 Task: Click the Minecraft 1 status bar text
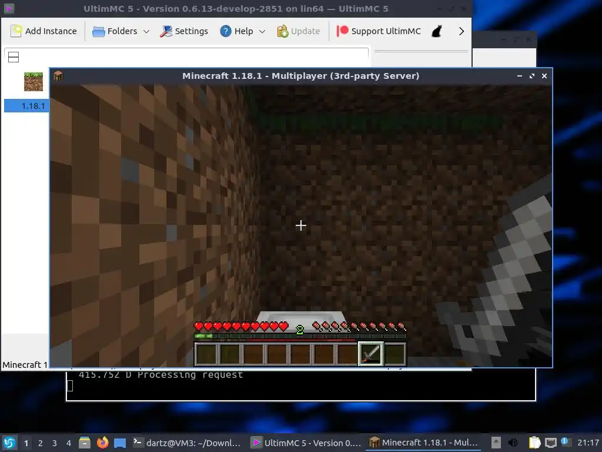[x=25, y=364]
